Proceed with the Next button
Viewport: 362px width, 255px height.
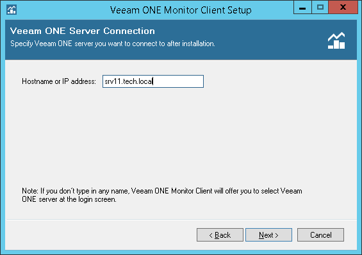[x=268, y=235]
